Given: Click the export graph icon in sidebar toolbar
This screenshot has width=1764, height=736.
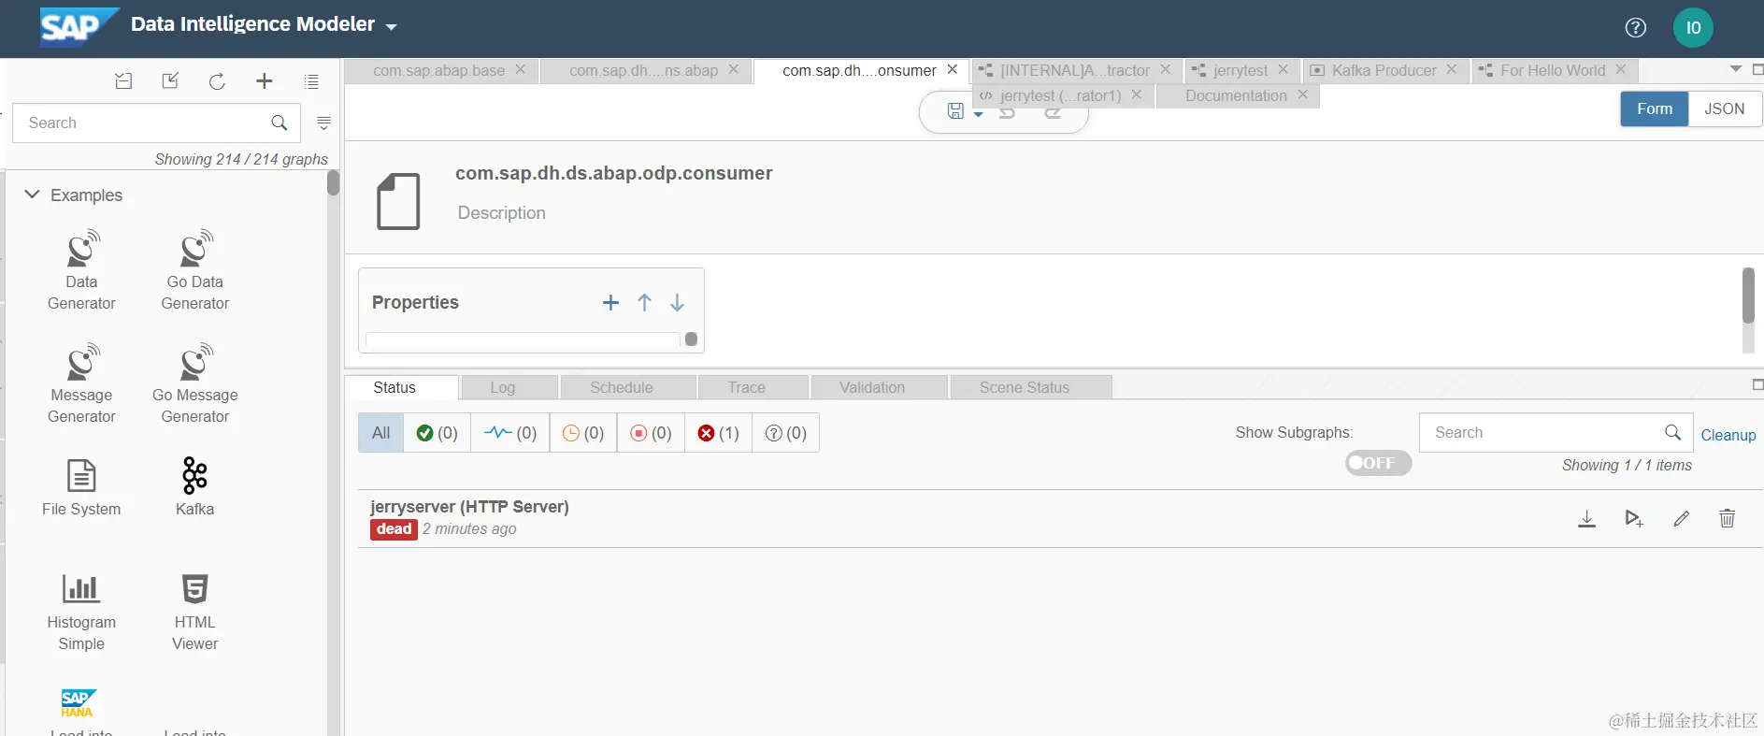Looking at the screenshot, I should [170, 81].
